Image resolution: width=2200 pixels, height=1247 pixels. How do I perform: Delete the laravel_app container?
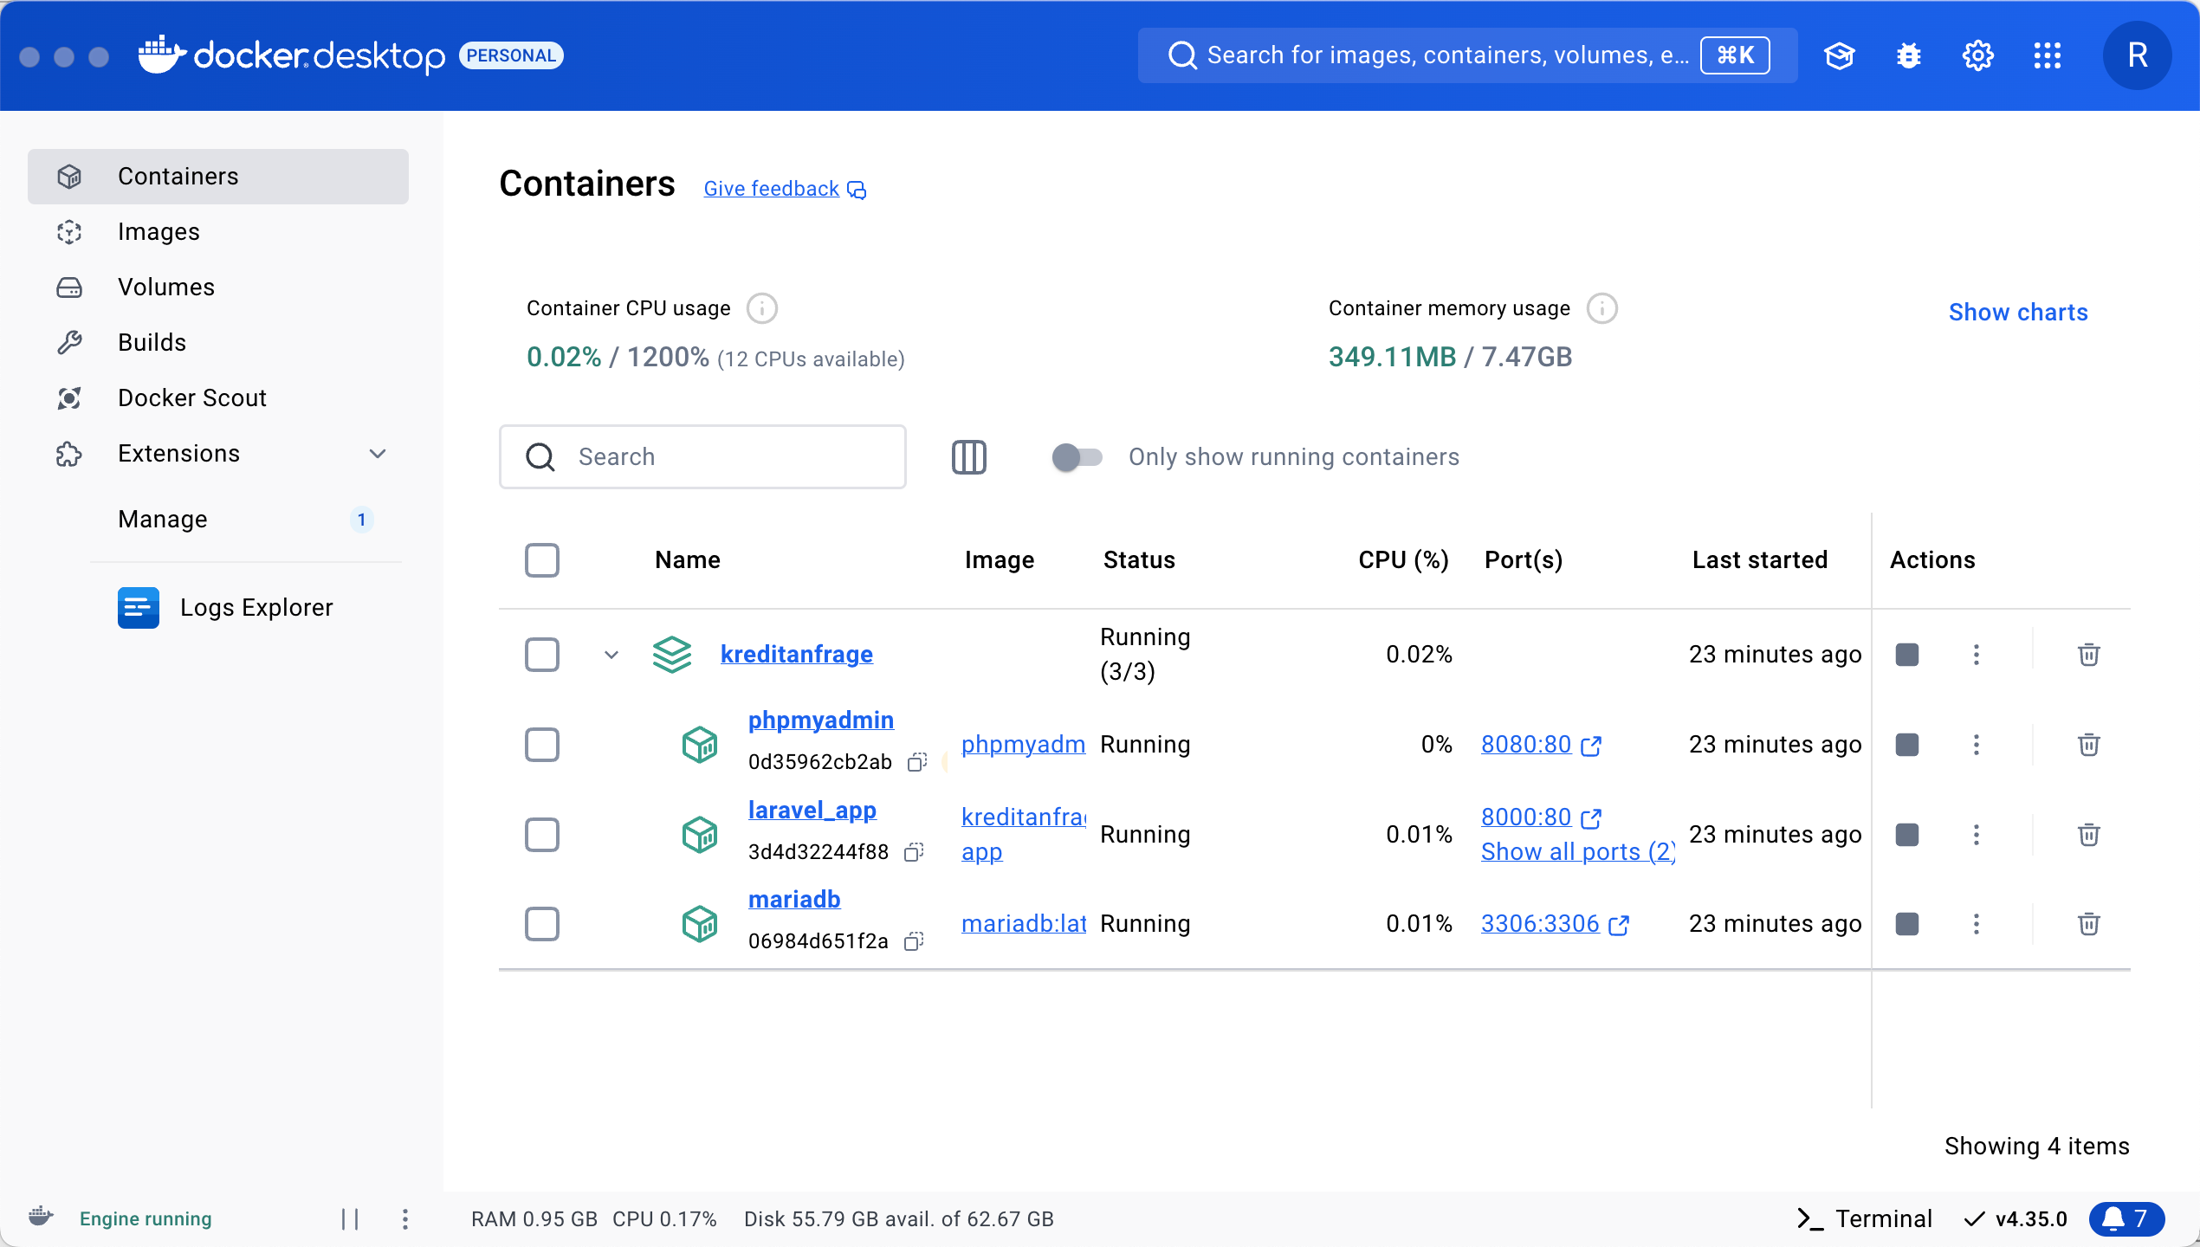(2088, 835)
